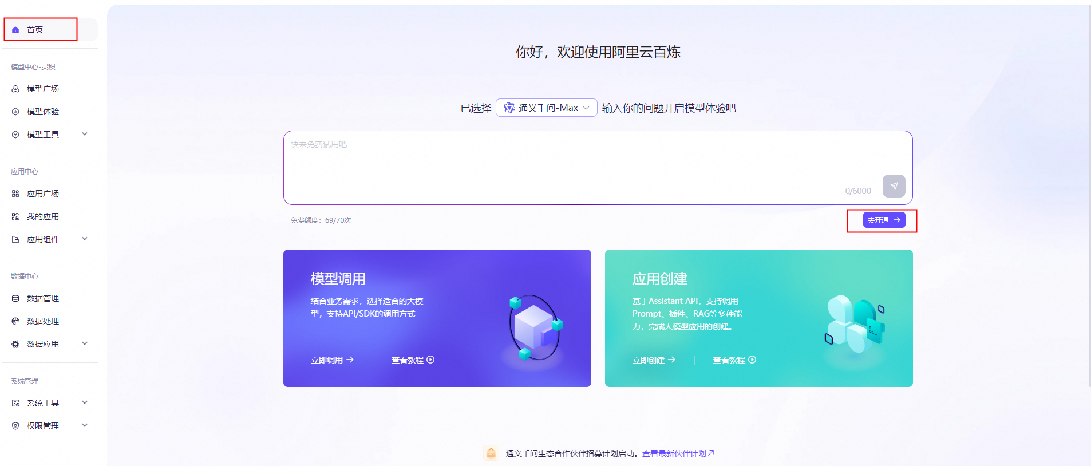
Task: Click the 模型调用 card title
Action: click(x=338, y=279)
